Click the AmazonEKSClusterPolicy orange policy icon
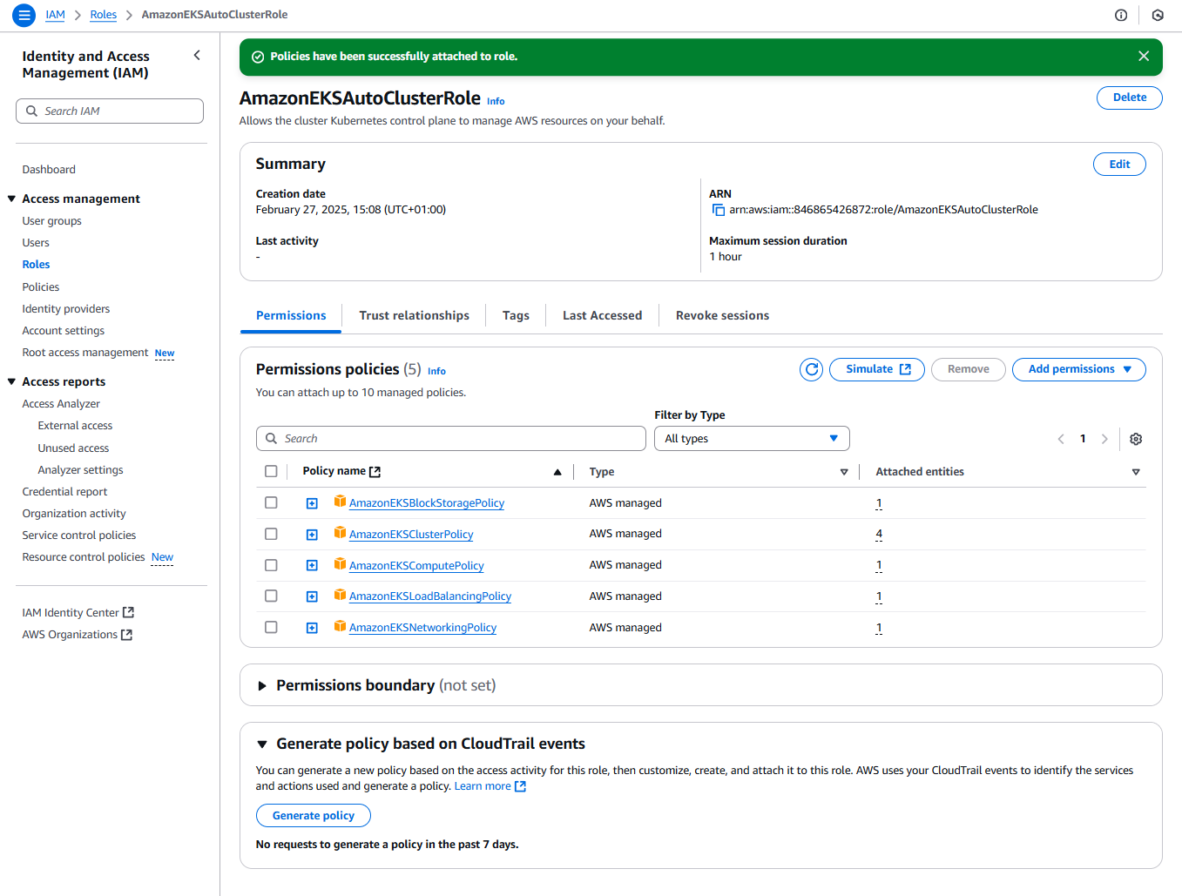The image size is (1182, 896). (340, 533)
